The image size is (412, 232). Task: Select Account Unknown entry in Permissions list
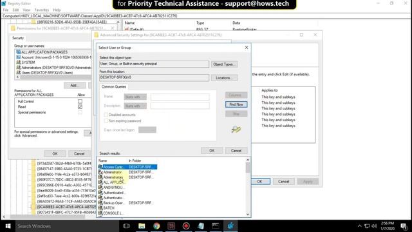[53, 57]
